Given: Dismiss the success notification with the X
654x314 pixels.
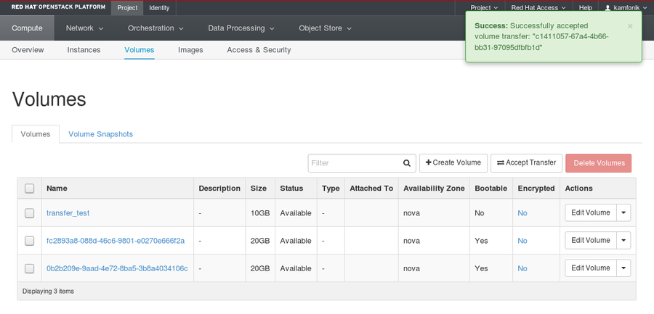Looking at the screenshot, I should [x=630, y=26].
